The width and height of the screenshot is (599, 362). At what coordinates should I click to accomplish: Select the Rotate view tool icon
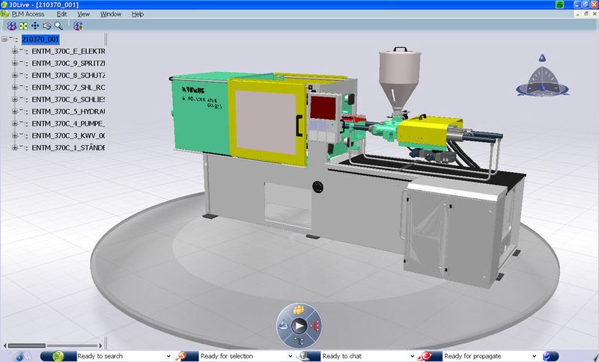47,26
